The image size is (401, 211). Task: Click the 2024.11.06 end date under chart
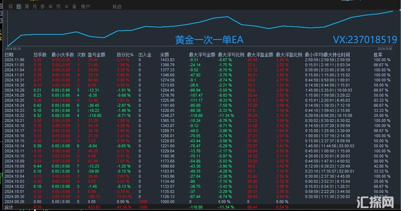point(385,48)
